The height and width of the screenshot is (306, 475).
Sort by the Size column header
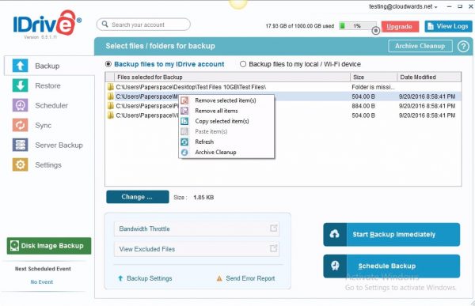click(x=374, y=77)
